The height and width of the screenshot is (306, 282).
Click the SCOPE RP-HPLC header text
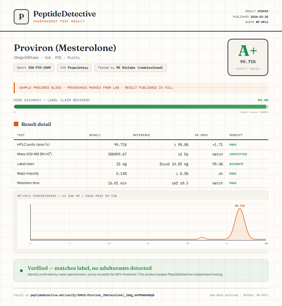pyautogui.click(x=256, y=22)
